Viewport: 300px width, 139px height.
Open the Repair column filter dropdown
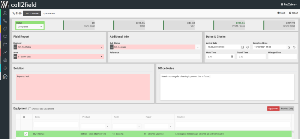pyautogui.click(x=171, y=126)
